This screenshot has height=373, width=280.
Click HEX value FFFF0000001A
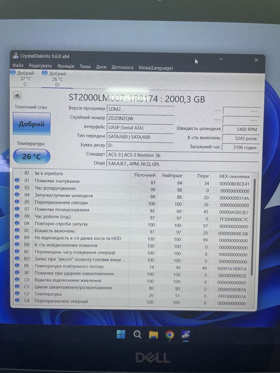(232, 297)
